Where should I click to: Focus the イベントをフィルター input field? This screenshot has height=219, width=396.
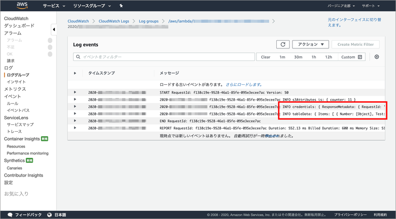[x=164, y=57]
